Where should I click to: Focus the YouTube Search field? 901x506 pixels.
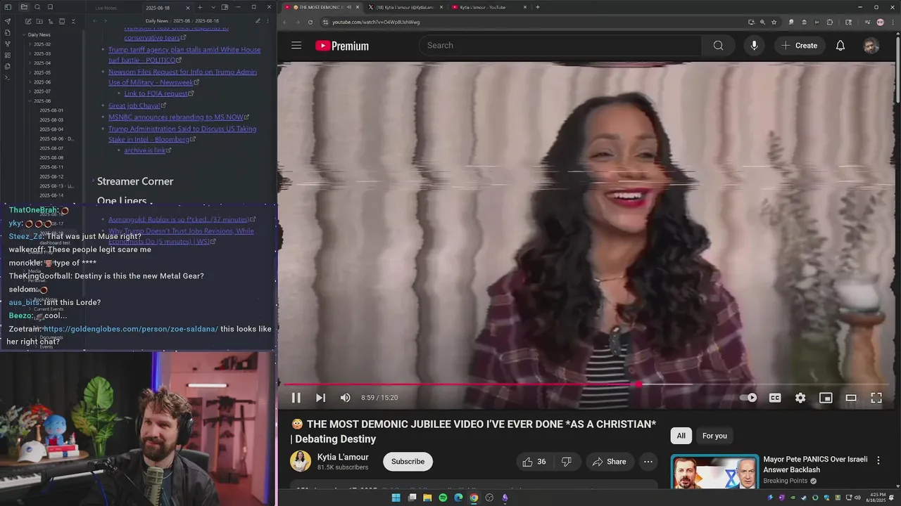[561, 46]
